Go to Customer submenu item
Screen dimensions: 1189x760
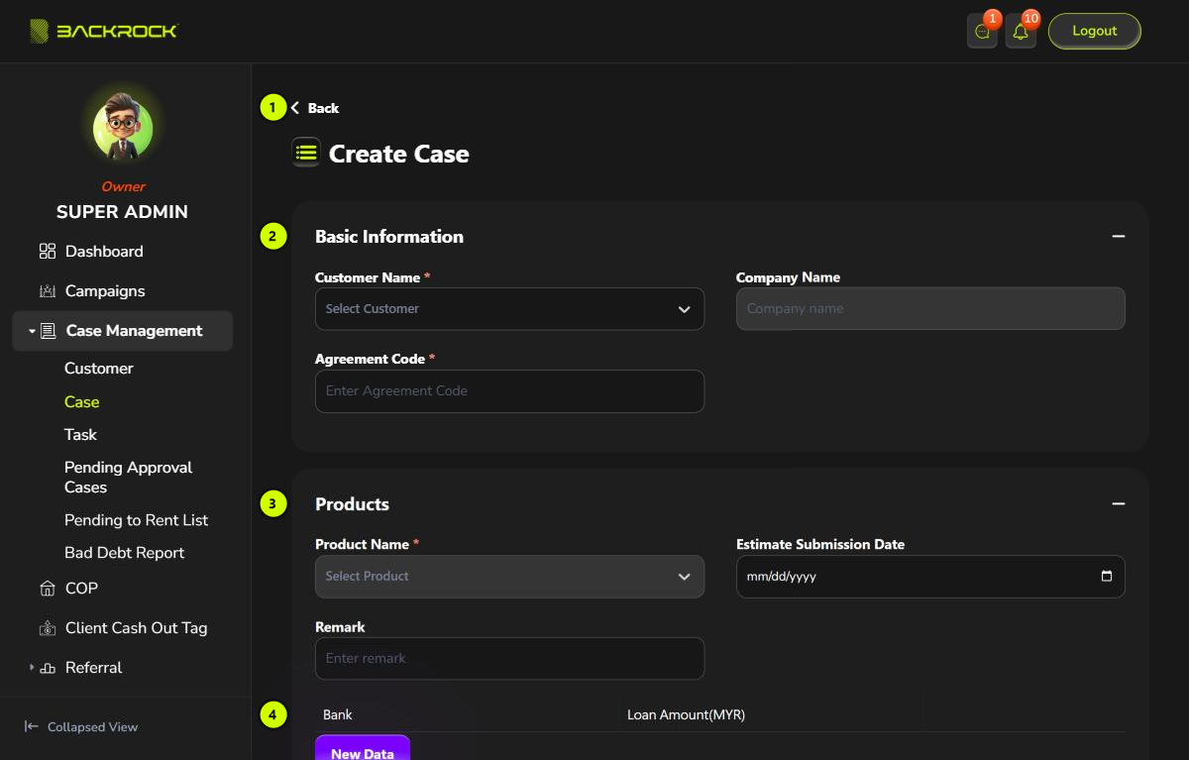(x=98, y=369)
